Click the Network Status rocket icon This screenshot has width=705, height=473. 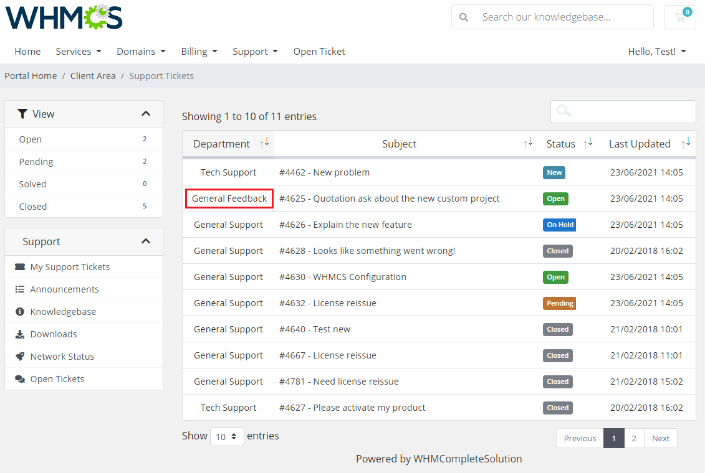[20, 357]
